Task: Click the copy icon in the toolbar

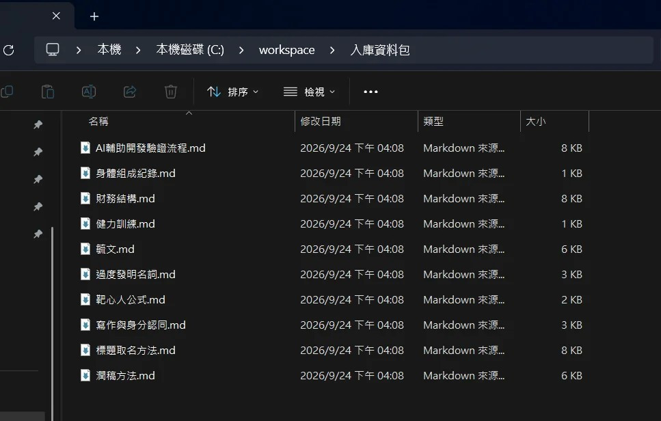Action: 7,92
